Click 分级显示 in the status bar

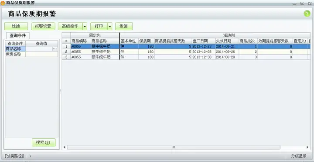[x=299, y=156]
